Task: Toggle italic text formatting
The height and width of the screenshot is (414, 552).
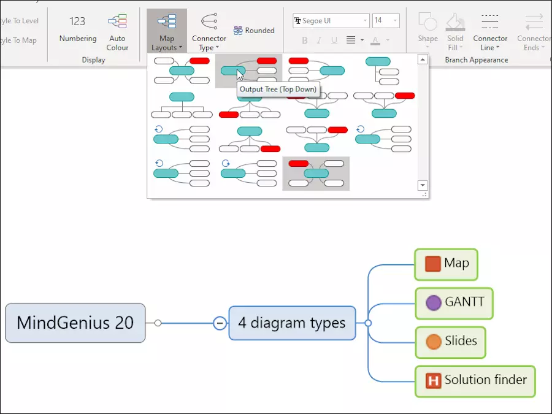Action: point(320,41)
